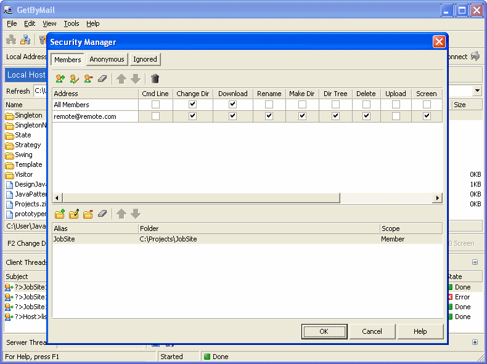Image resolution: width=487 pixels, height=364 pixels.
Task: Click the add folder icon
Action: 60,214
